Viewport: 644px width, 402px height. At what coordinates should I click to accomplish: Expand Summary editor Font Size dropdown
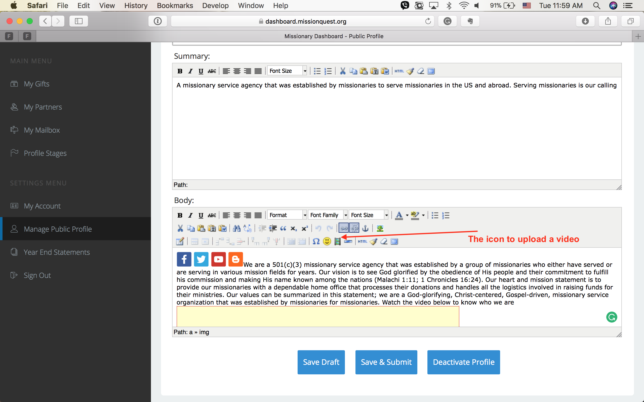coord(305,71)
